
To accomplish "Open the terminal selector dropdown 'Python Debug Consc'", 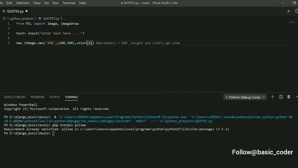I will 245,97.
